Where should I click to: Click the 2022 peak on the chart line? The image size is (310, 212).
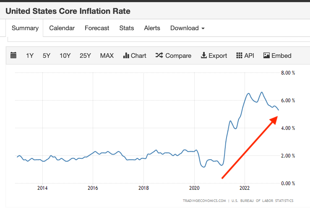tap(261, 92)
